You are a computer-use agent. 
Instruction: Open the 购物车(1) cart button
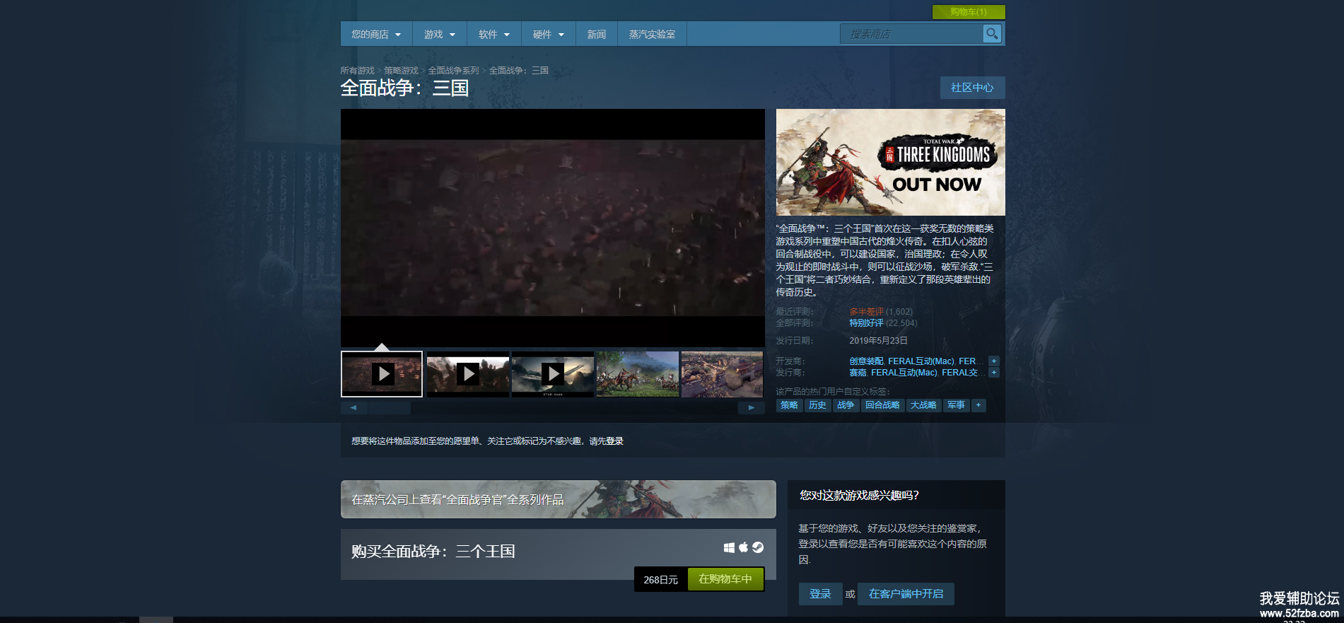(x=969, y=12)
